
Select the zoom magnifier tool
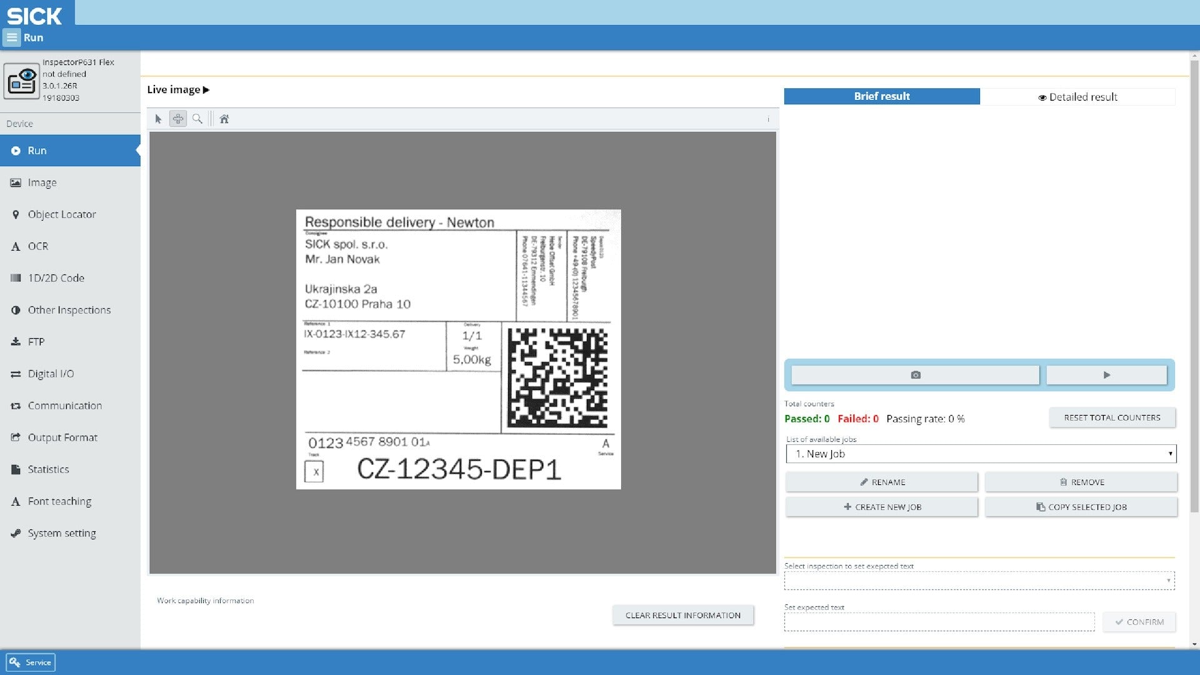point(197,119)
